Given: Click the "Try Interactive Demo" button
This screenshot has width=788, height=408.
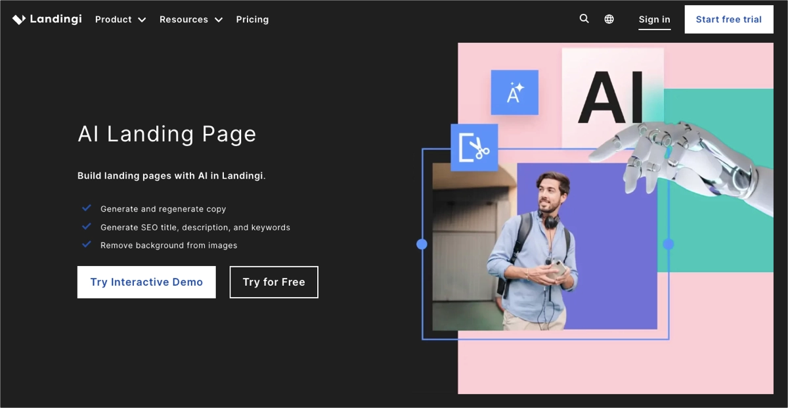Looking at the screenshot, I should [146, 282].
